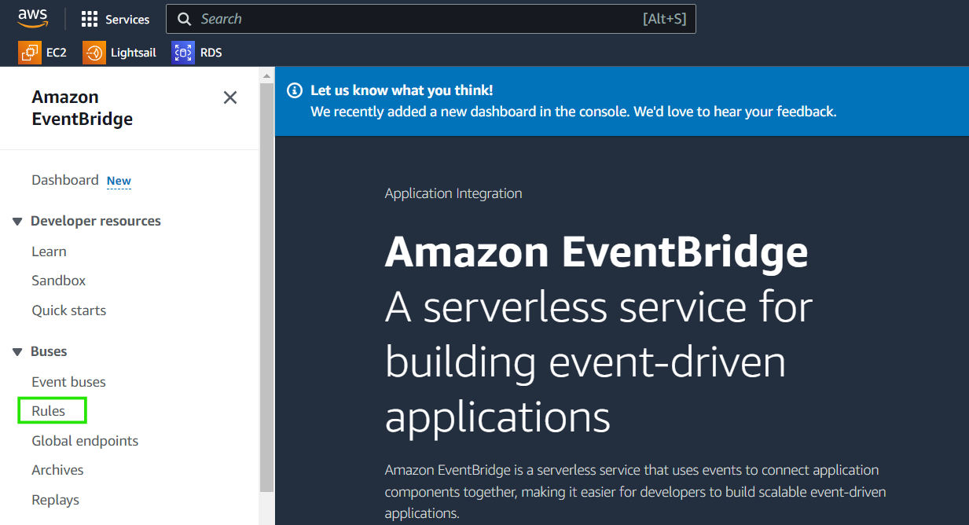Viewport: 969px width, 525px height.
Task: Click the Amazon EventBridge sidebar title
Action: click(x=83, y=108)
